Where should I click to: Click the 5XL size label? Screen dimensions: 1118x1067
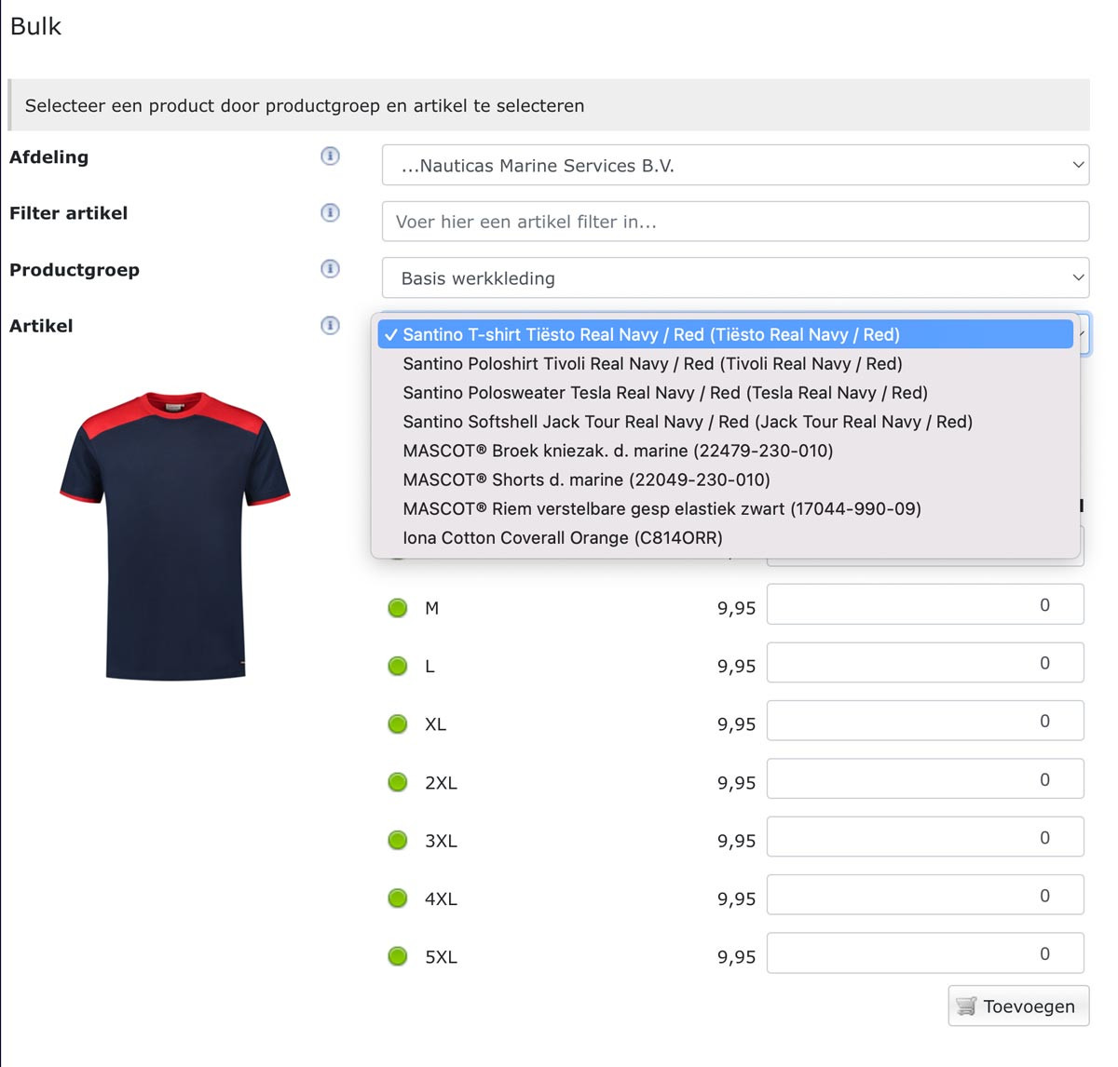tap(441, 957)
